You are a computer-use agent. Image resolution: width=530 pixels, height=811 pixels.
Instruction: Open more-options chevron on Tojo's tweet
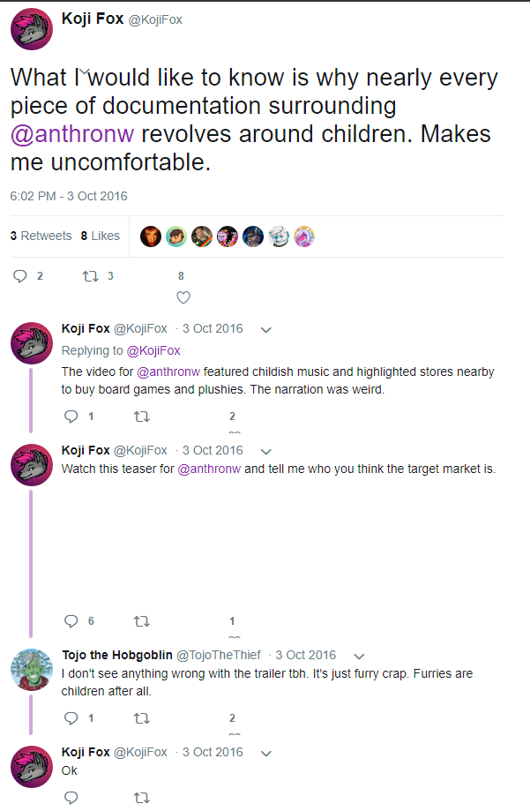coord(359,657)
